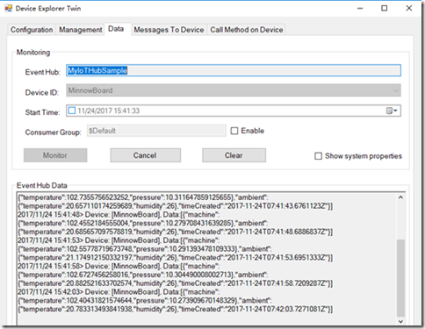Click the Clear button
This screenshot has width=425, height=329.
[234, 155]
